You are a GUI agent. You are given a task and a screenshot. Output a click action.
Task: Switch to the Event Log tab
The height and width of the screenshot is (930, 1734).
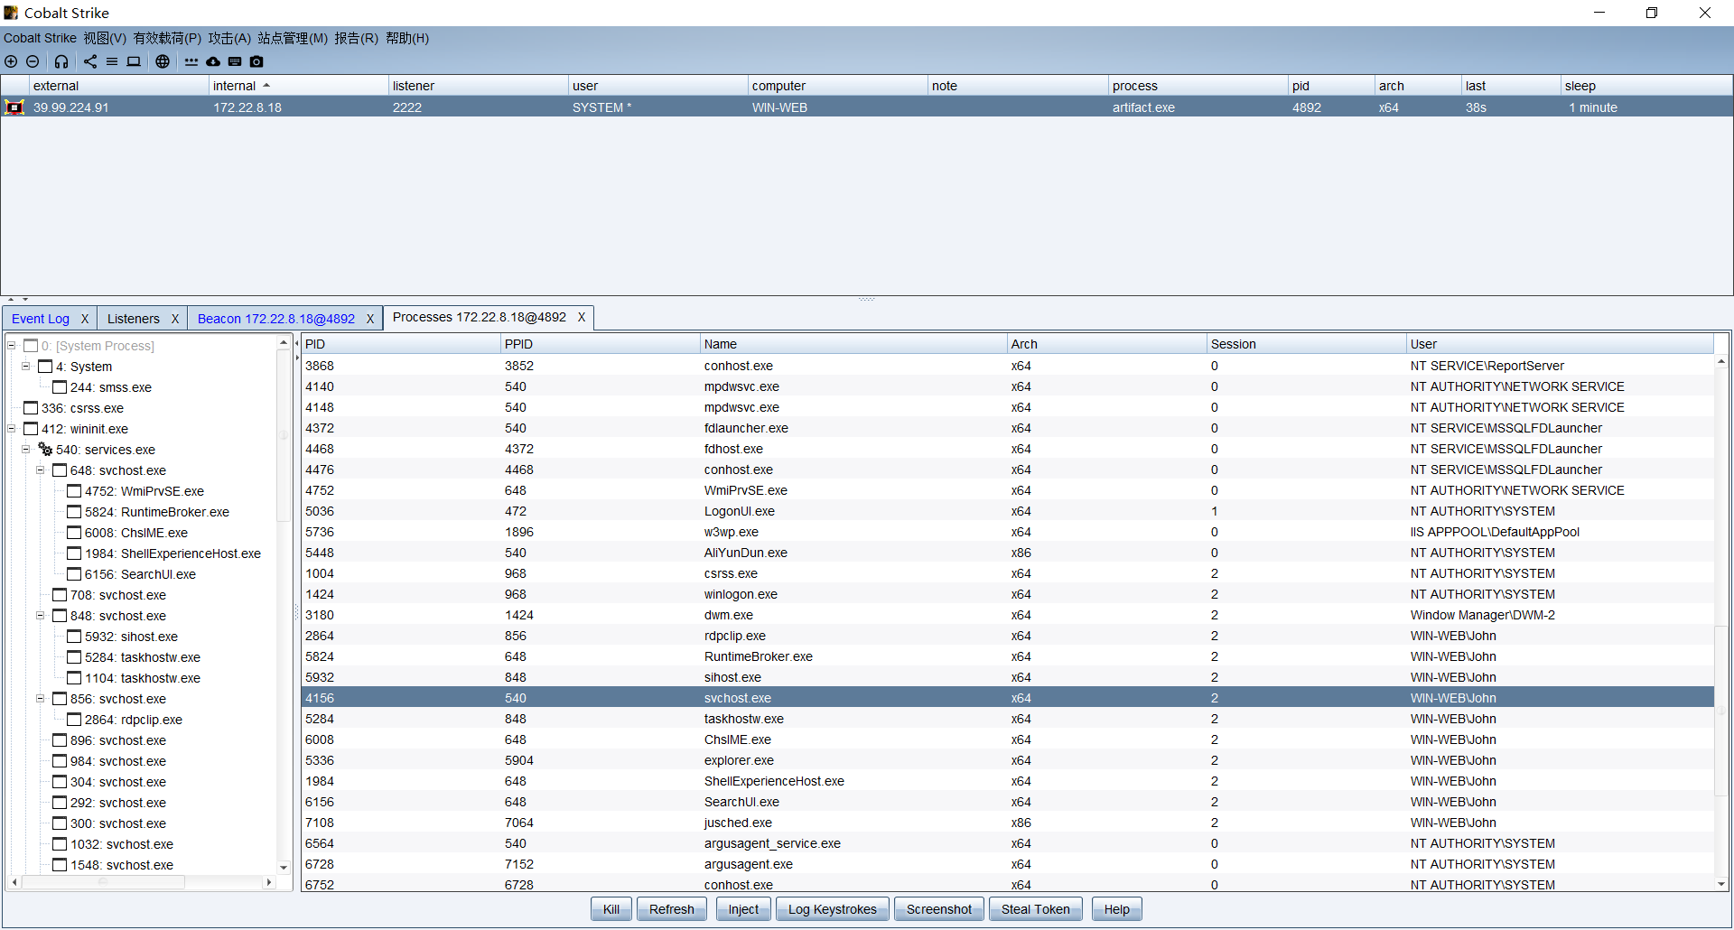click(x=41, y=319)
